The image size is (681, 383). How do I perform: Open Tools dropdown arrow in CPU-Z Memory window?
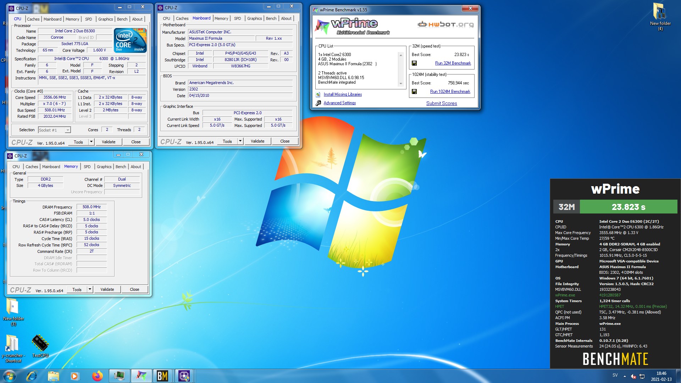click(x=90, y=289)
